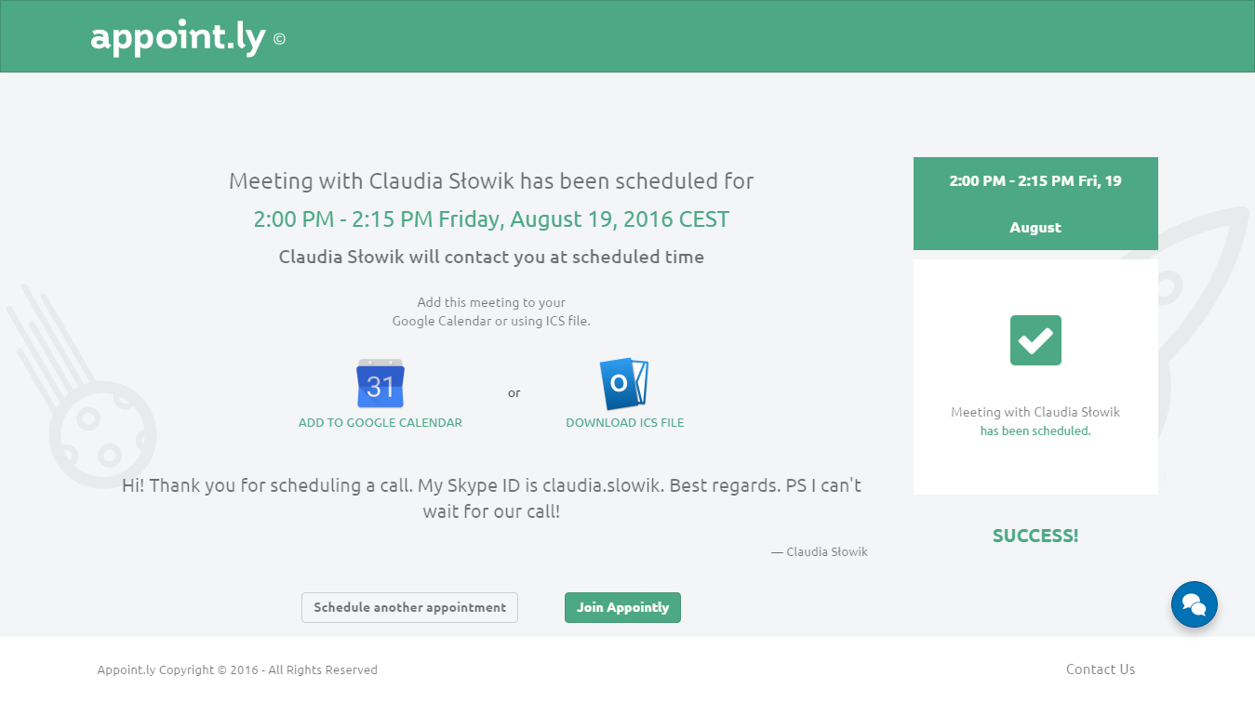Click the Google Calendar icon
1255x702 pixels.
381,383
